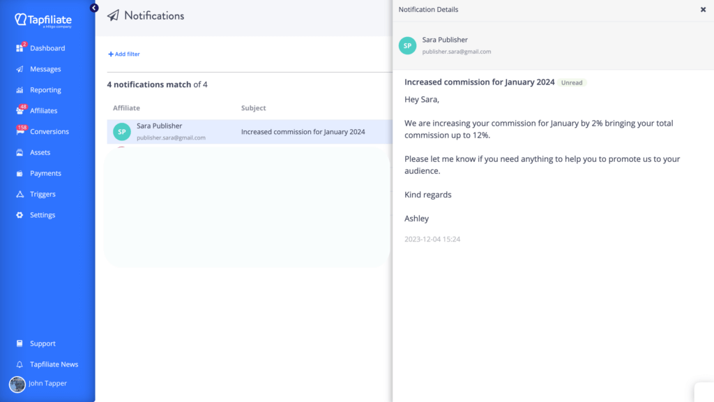Open Support in the sidebar
714x402 pixels.
point(42,343)
